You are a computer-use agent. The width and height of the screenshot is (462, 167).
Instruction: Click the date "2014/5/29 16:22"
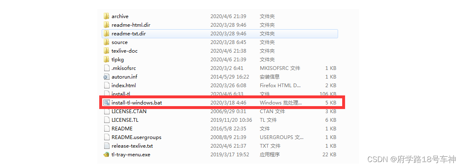pos(230,77)
